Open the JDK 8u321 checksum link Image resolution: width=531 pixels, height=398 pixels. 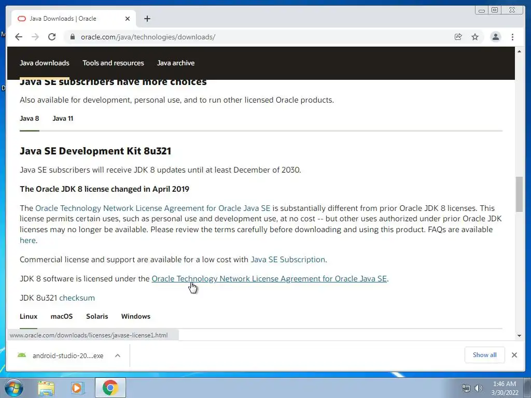tap(77, 298)
